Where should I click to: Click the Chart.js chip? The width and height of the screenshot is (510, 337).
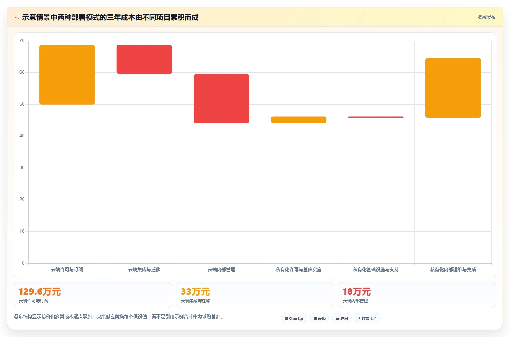(x=294, y=318)
